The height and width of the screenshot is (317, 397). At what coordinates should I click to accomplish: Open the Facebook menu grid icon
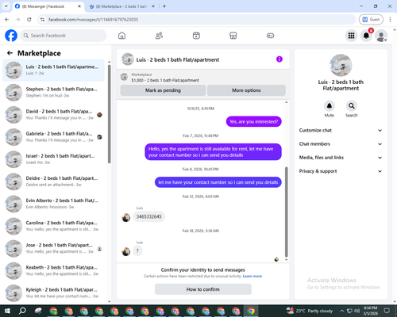tap(351, 36)
